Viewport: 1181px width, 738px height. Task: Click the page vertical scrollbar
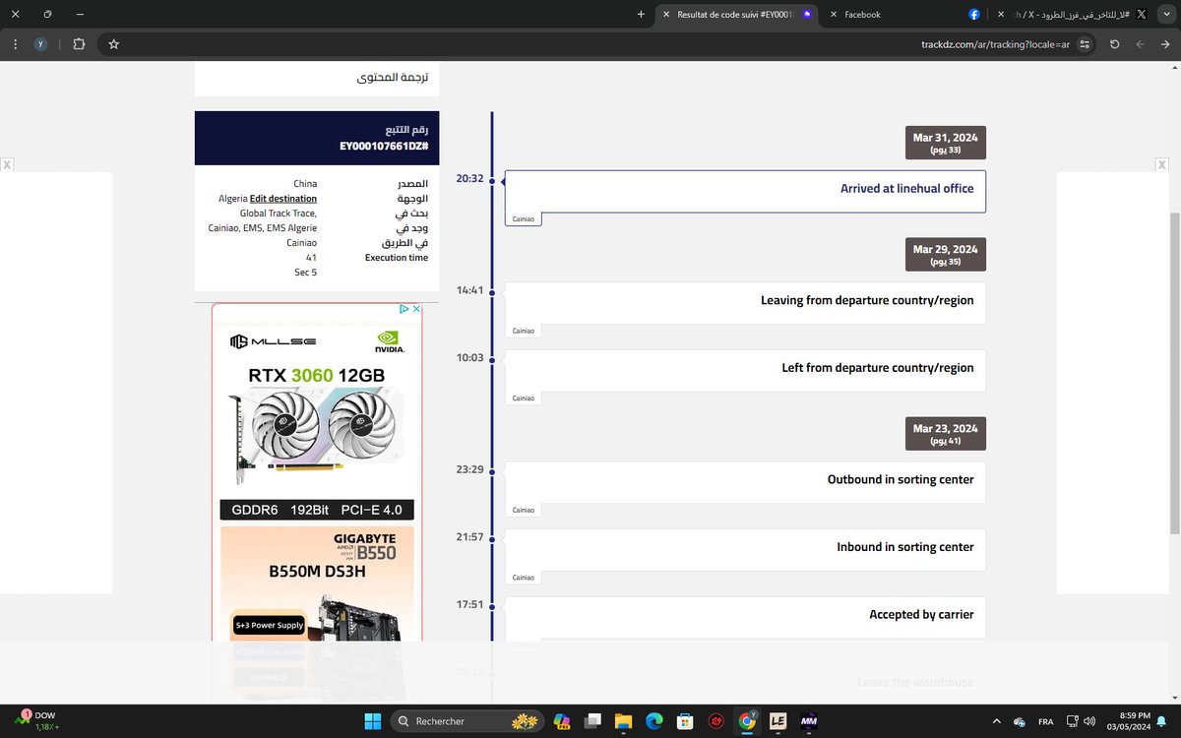1174,374
